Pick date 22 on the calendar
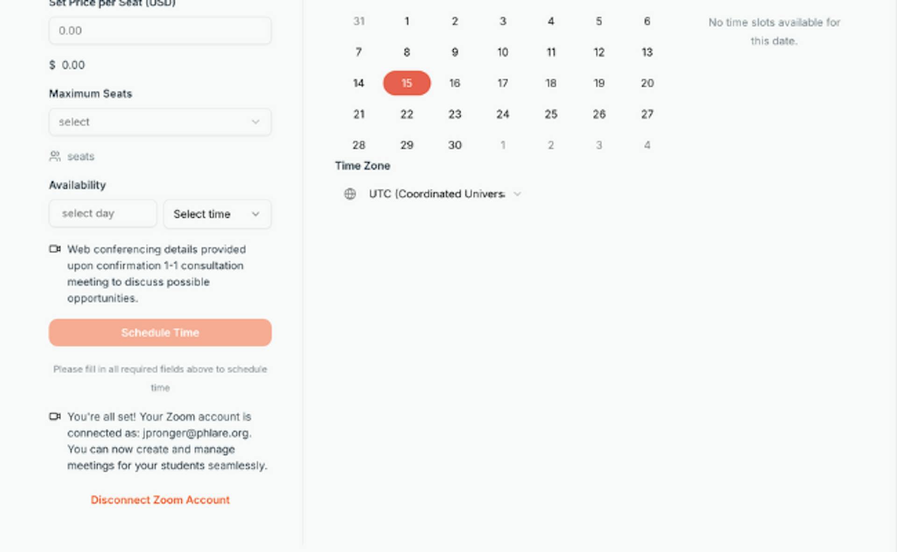897x552 pixels. tap(406, 114)
